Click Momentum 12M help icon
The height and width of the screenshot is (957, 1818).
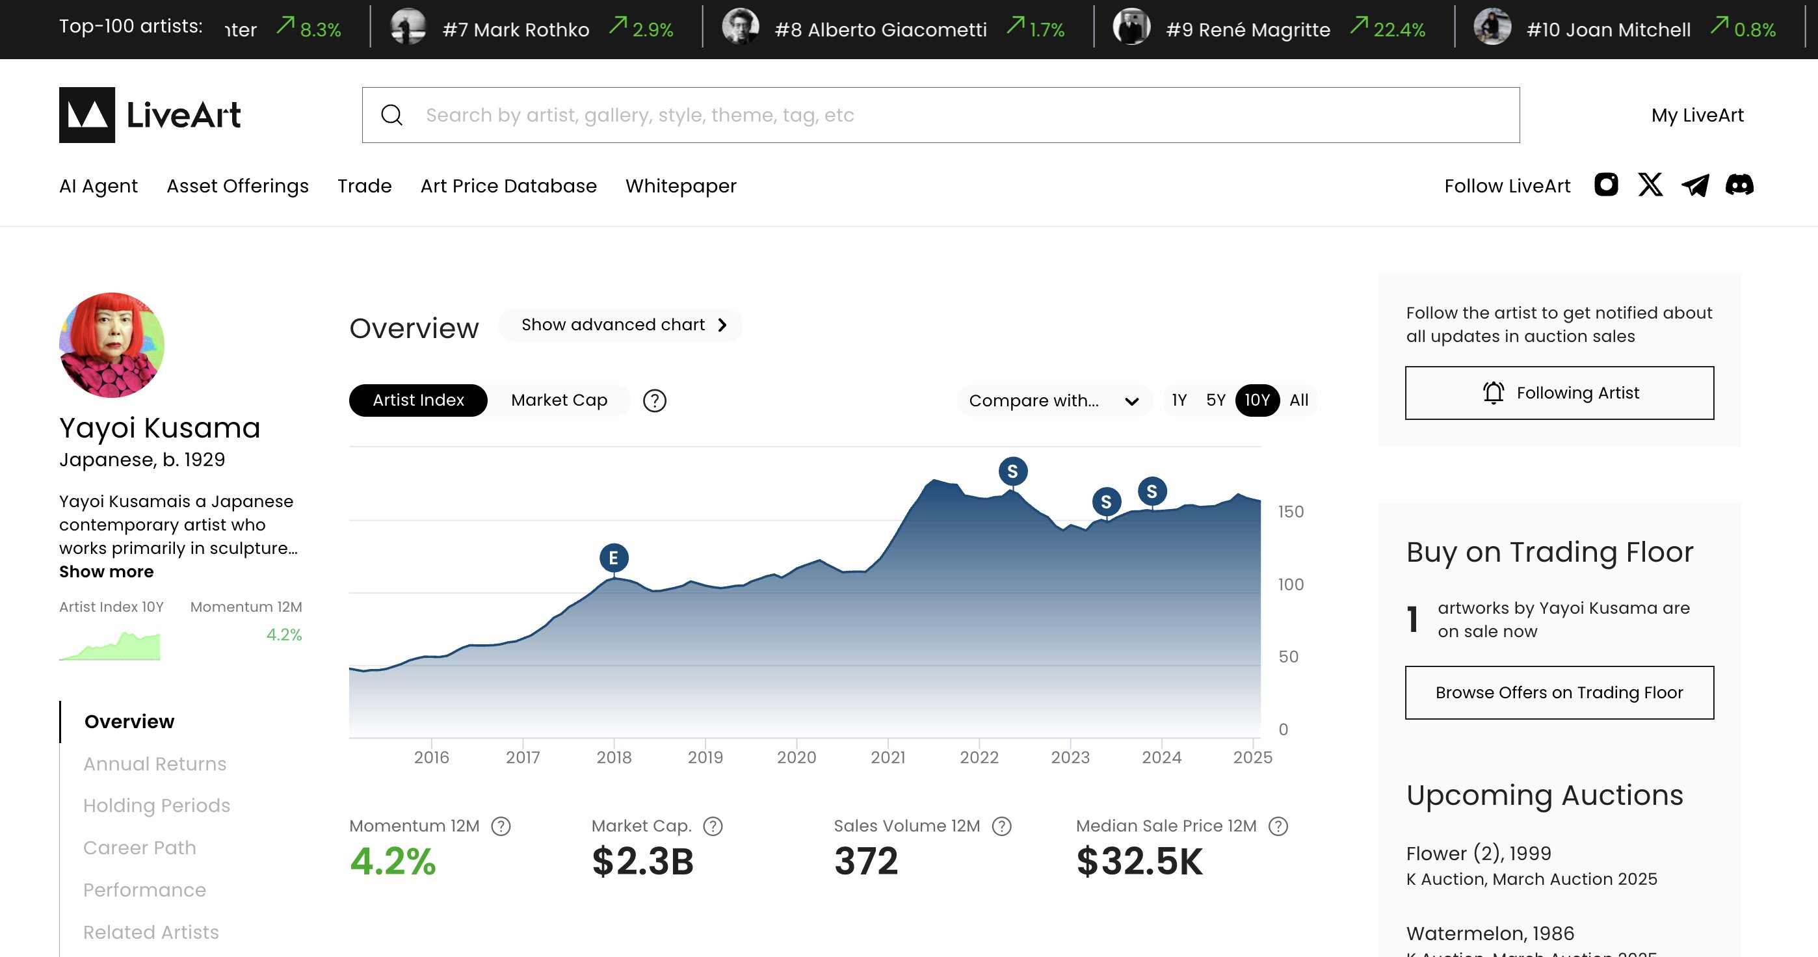(x=501, y=826)
